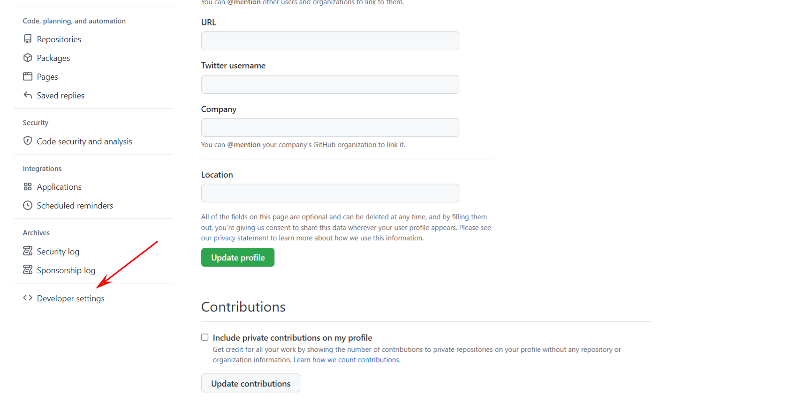
Task: Click the Applications grid icon
Action: tap(28, 186)
